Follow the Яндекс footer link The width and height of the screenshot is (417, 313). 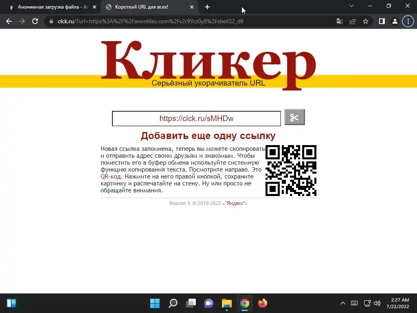(x=235, y=203)
